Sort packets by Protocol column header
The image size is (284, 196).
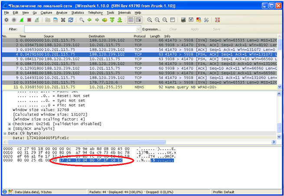coord(140,36)
